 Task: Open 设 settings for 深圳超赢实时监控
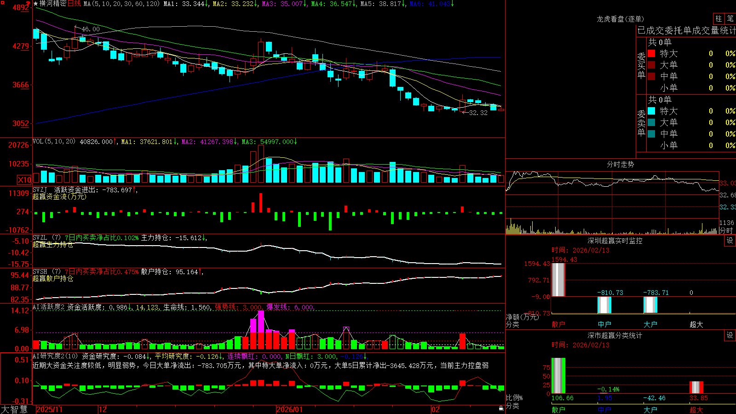click(730, 241)
